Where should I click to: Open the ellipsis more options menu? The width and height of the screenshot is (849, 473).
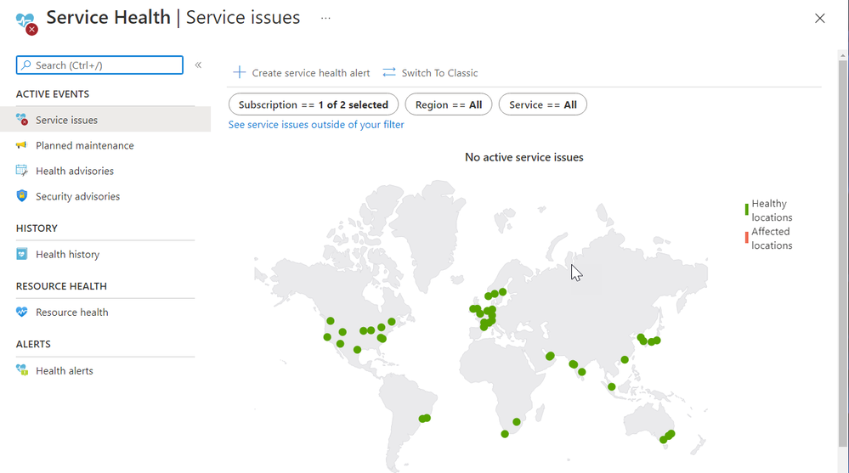click(x=325, y=18)
